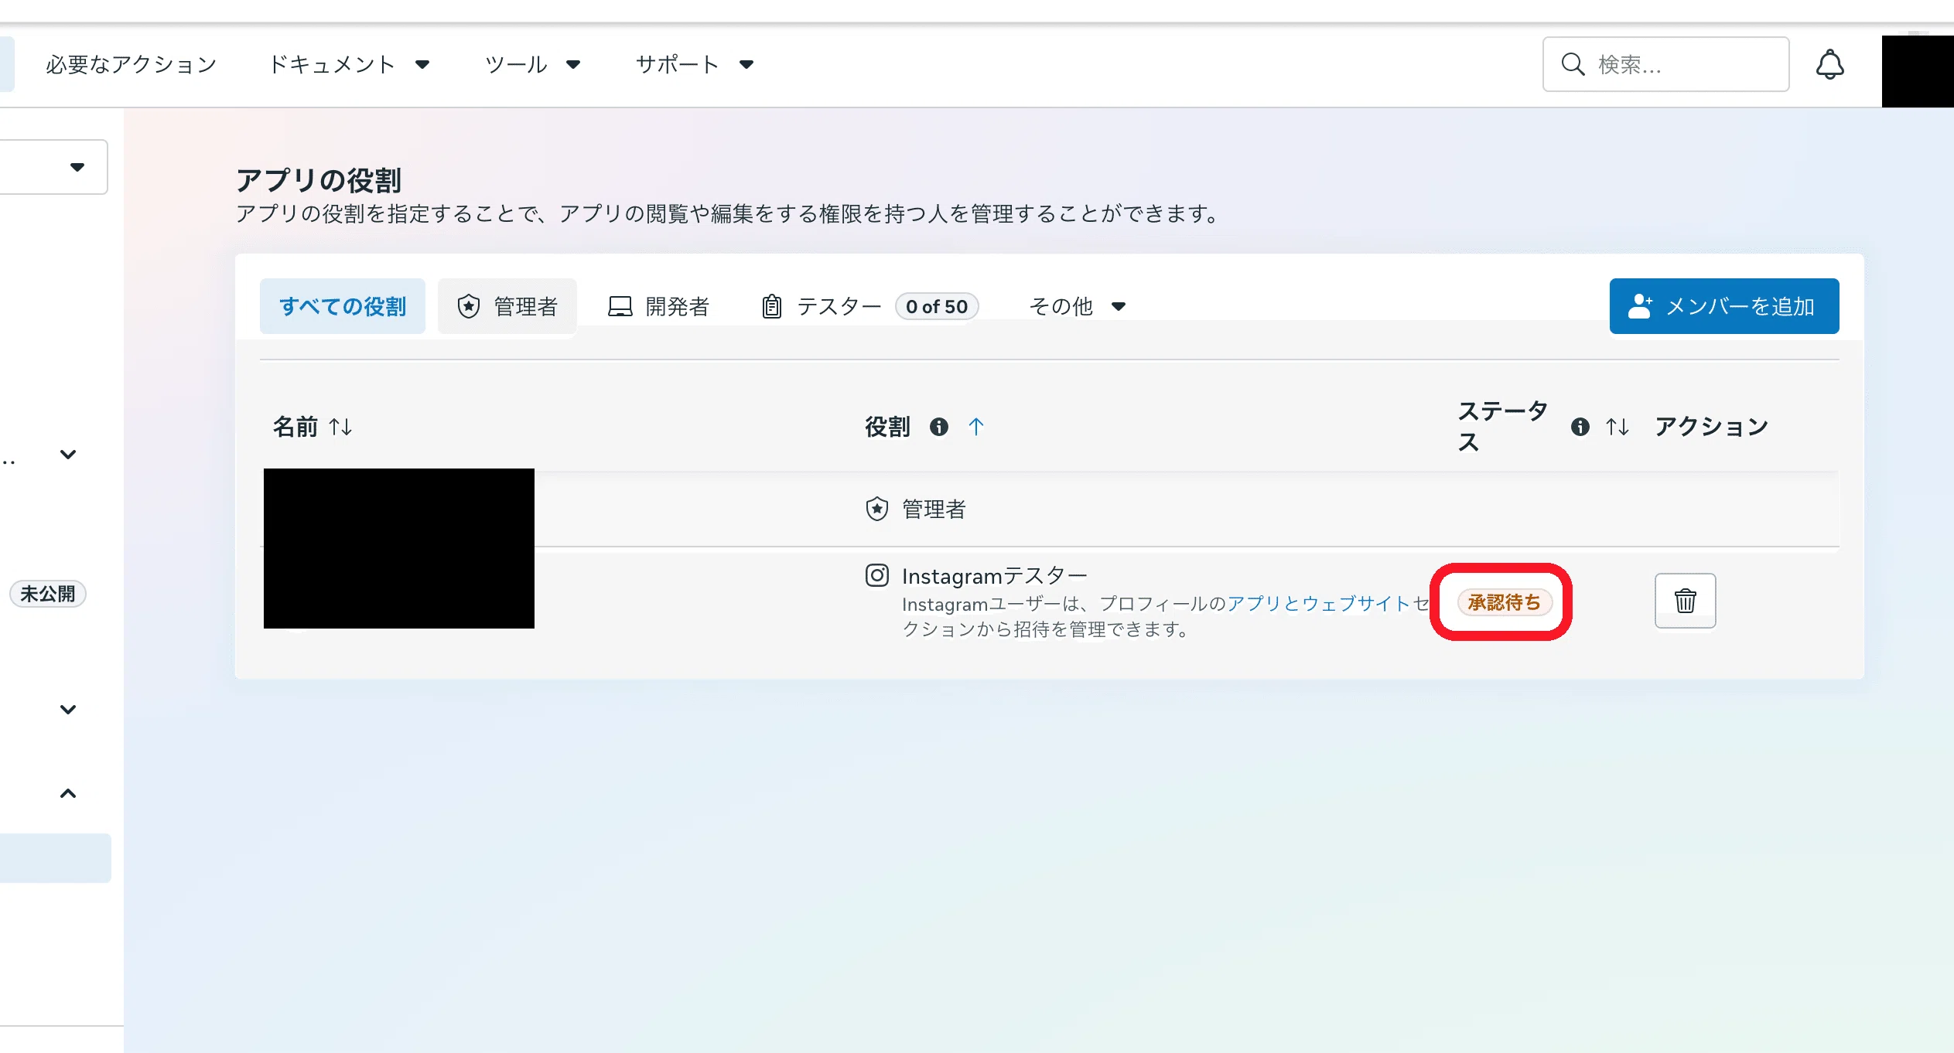Expand the sidebar section above the 未公開 badge
Viewport: 1954px width, 1053px height.
click(68, 455)
